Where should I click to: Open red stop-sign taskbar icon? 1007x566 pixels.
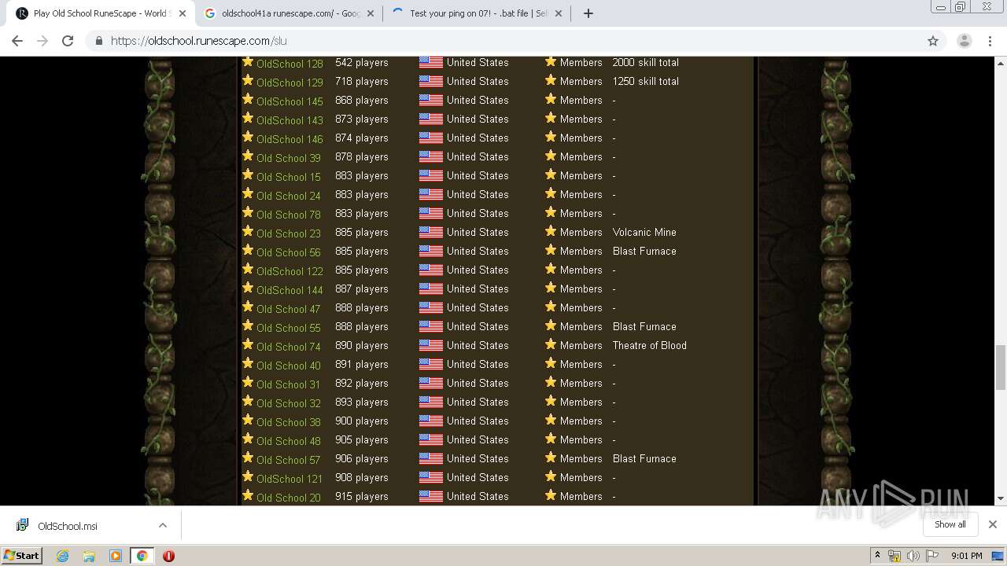(168, 556)
